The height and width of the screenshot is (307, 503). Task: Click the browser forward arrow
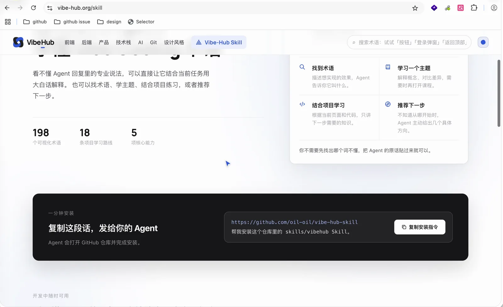pyautogui.click(x=20, y=8)
